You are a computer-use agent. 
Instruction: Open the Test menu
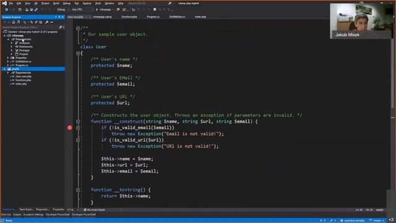click(77, 3)
